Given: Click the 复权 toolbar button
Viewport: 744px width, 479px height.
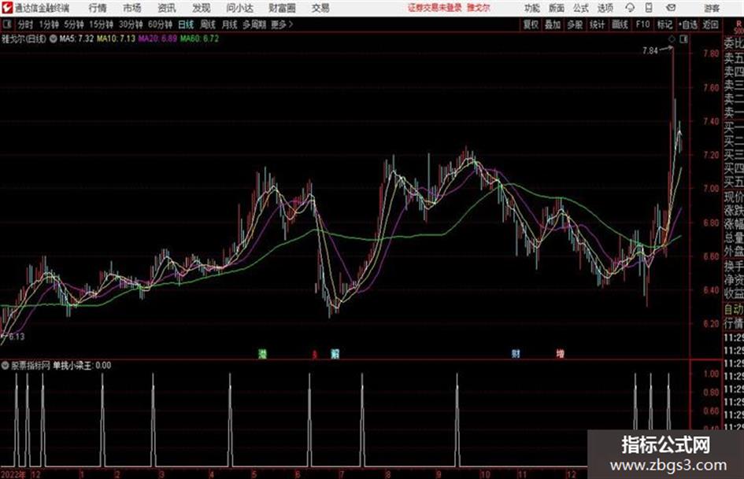Looking at the screenshot, I should point(531,24).
